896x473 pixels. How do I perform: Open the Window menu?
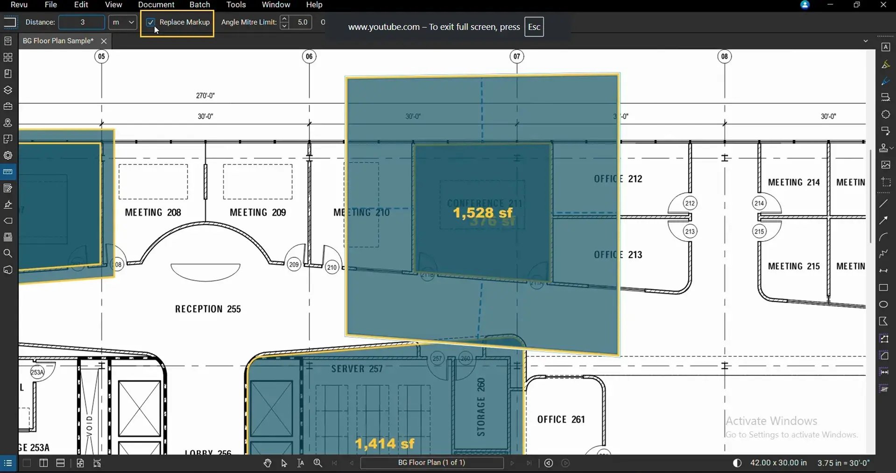[x=276, y=5]
